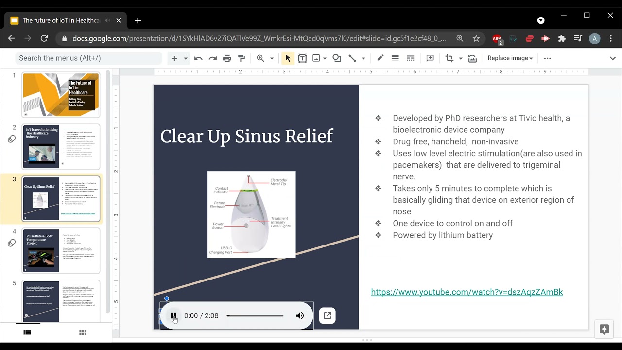Click the Clear Up Sinus Relief title

click(x=246, y=137)
